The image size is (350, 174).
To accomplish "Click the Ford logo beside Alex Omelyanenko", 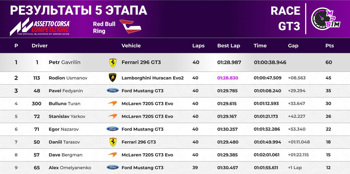I will click(113, 167).
